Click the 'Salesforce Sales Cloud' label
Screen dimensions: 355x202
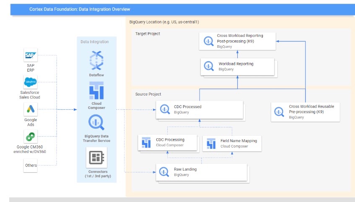click(30, 95)
